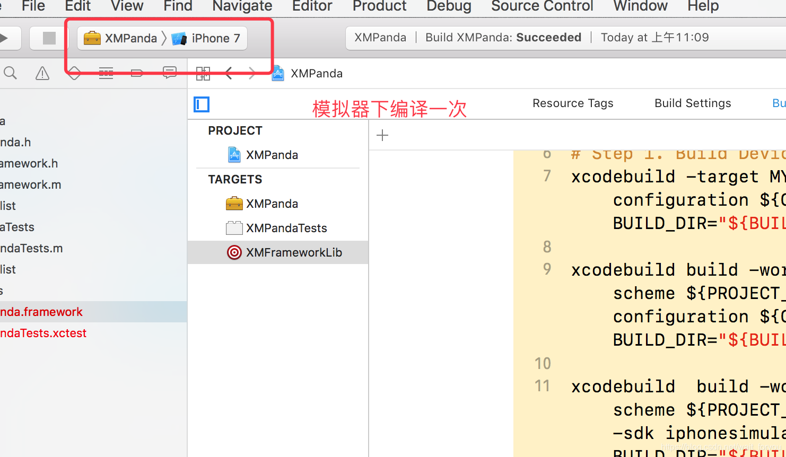
Task: Open the Debug menu
Action: (x=449, y=6)
